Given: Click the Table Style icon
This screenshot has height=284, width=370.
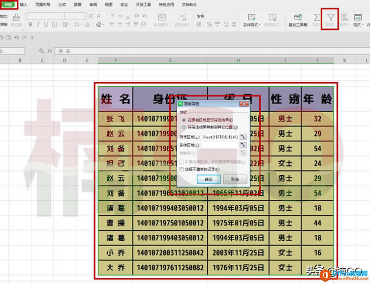Looking at the screenshot, I should 273,17.
